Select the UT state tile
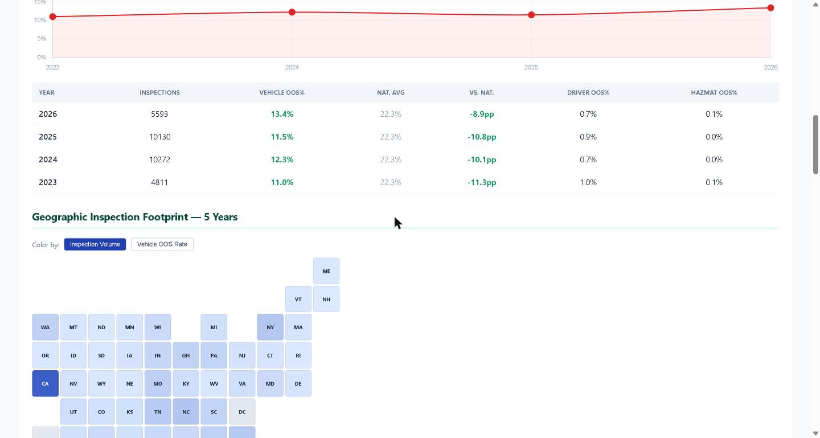The height and width of the screenshot is (438, 820). click(73, 411)
